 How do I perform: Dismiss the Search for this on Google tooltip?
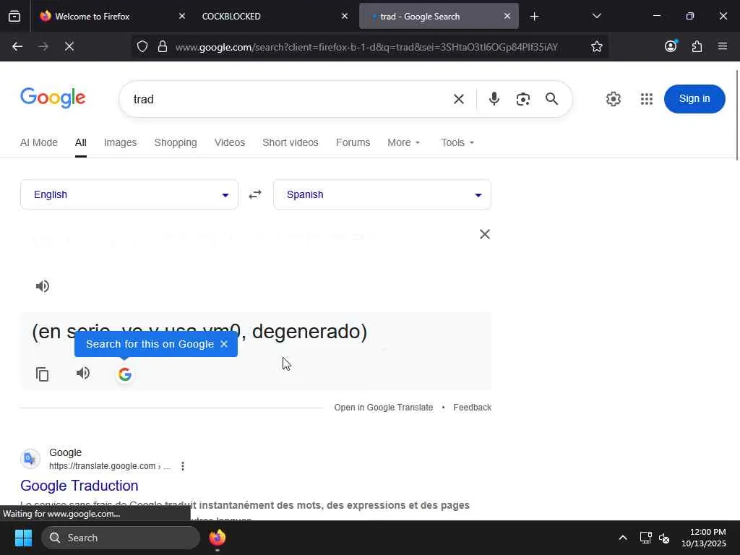(x=224, y=344)
